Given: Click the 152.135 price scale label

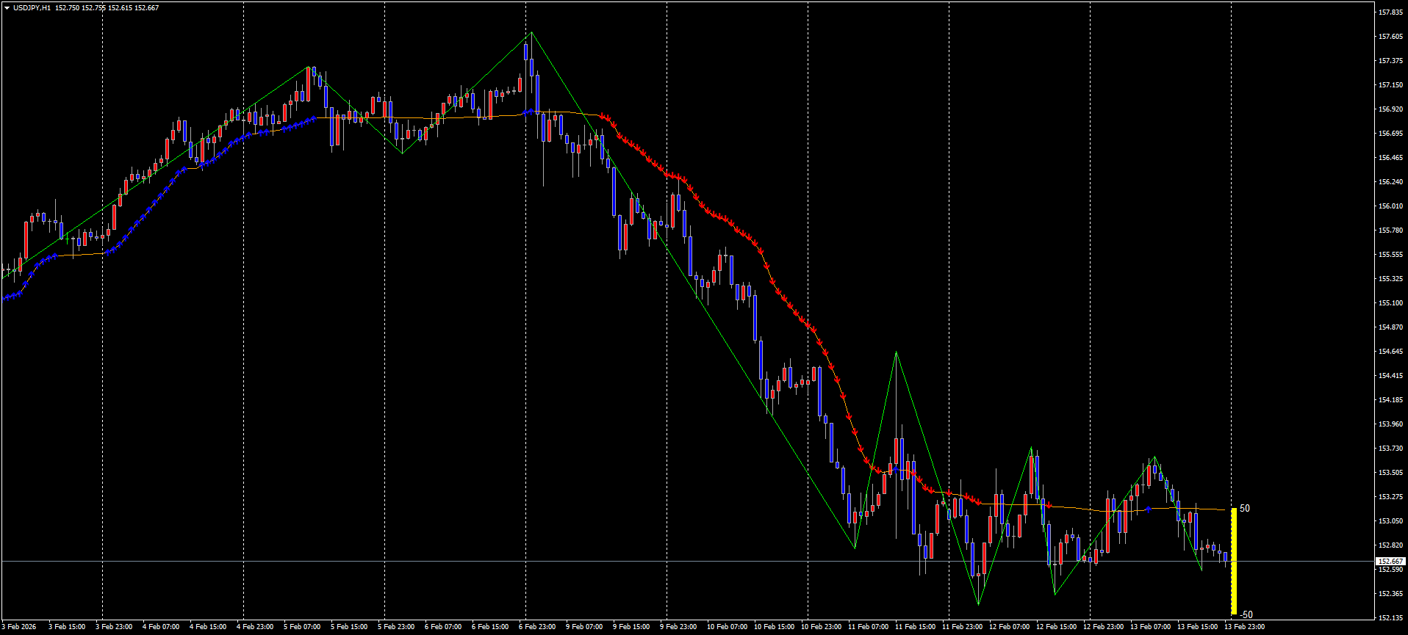Looking at the screenshot, I should [x=1390, y=617].
